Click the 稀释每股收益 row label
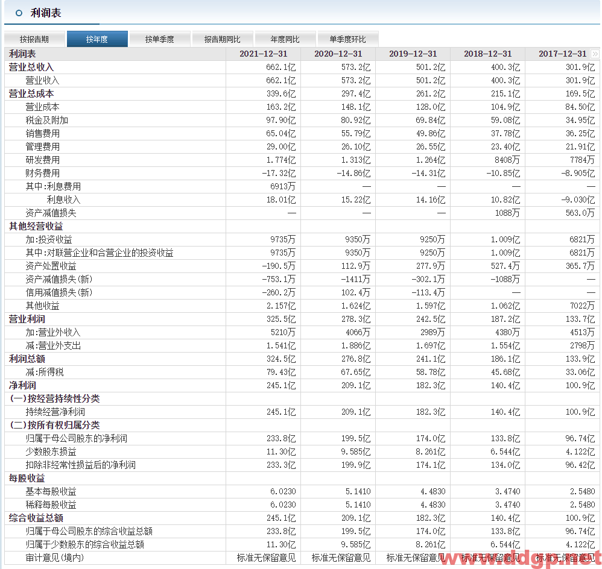The height and width of the screenshot is (569, 602). click(x=51, y=505)
